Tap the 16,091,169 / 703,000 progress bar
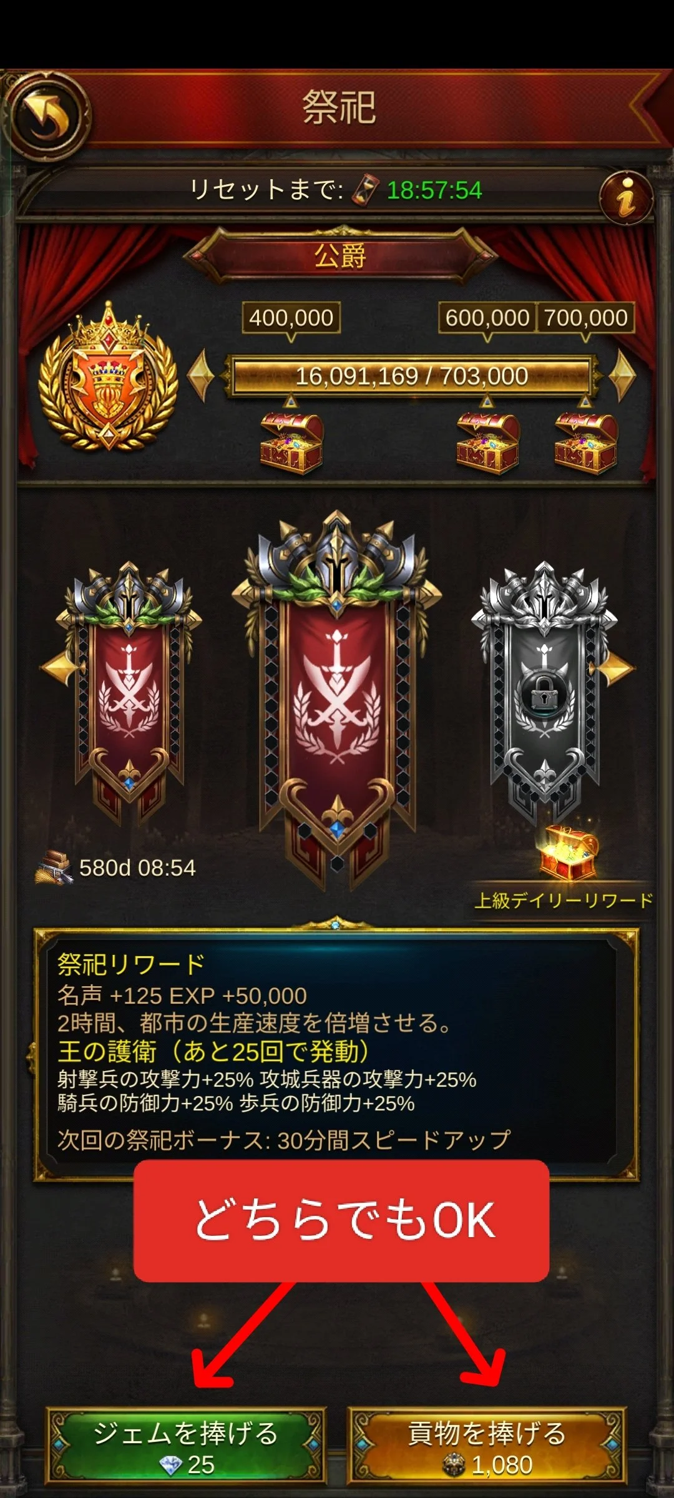The height and width of the screenshot is (1498, 674). coord(412,376)
